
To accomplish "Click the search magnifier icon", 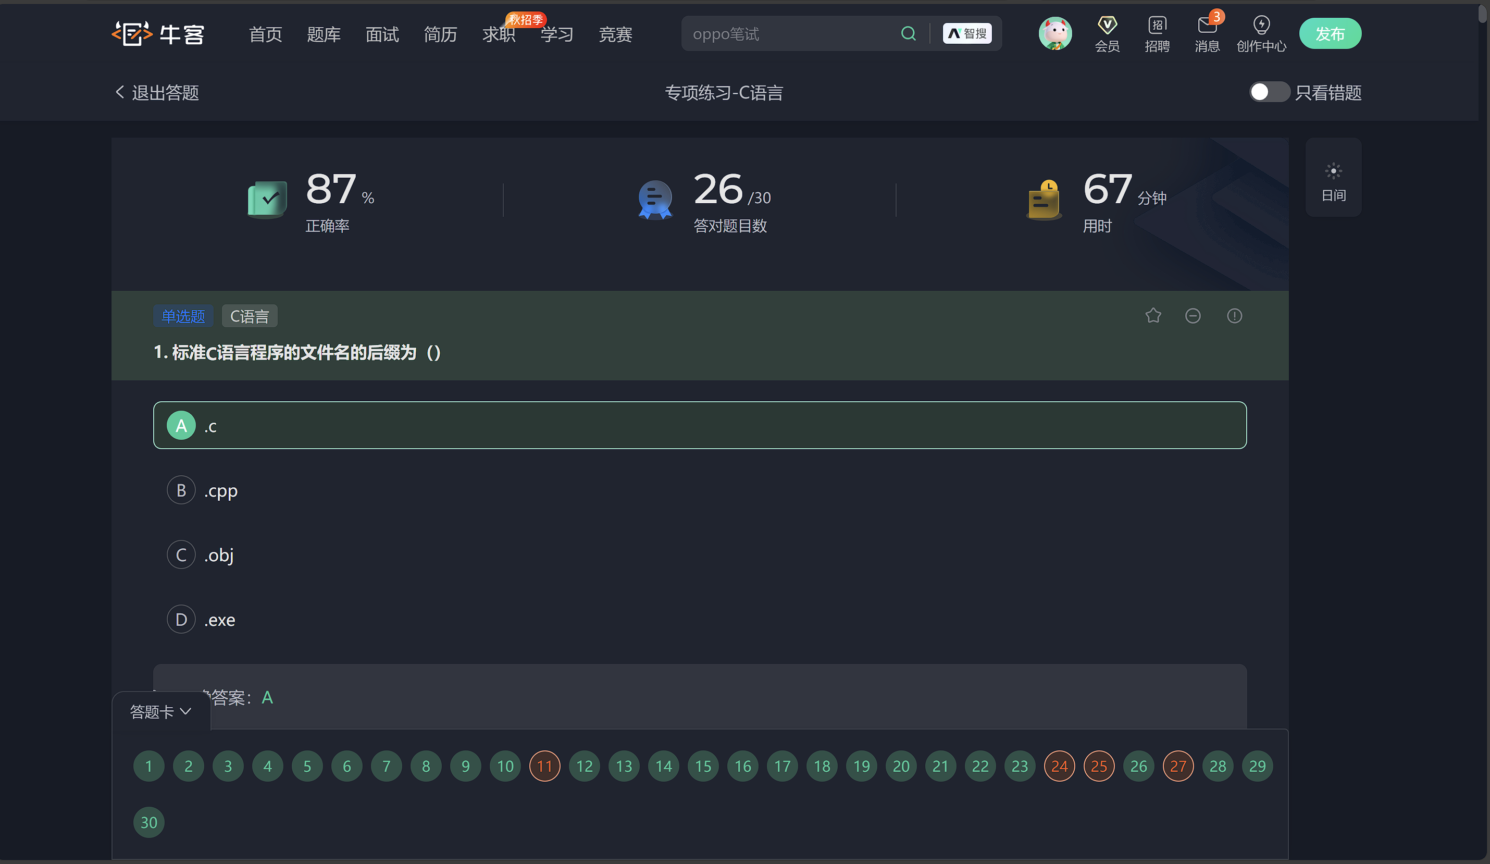I will click(x=908, y=34).
